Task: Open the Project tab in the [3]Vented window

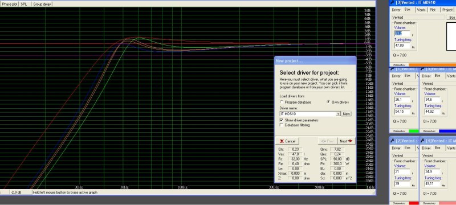Action: (447, 10)
